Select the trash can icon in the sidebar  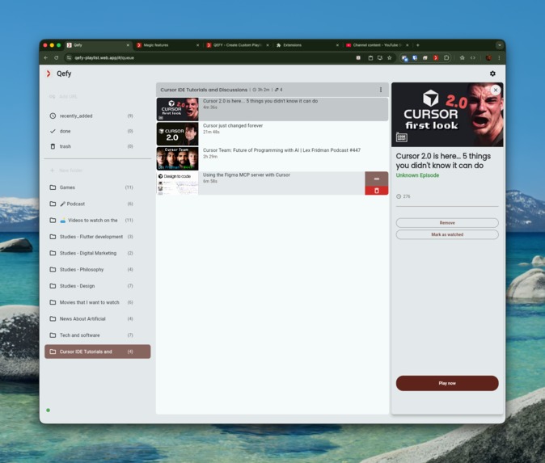53,146
